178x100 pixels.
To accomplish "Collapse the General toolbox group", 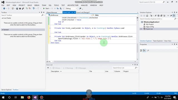I will 2,30.
